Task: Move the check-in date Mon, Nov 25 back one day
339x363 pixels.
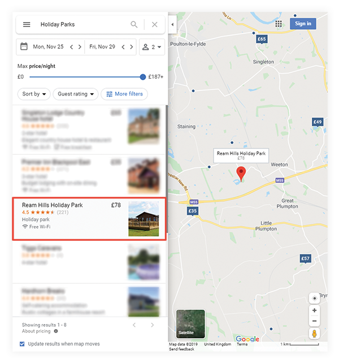Action: point(72,47)
